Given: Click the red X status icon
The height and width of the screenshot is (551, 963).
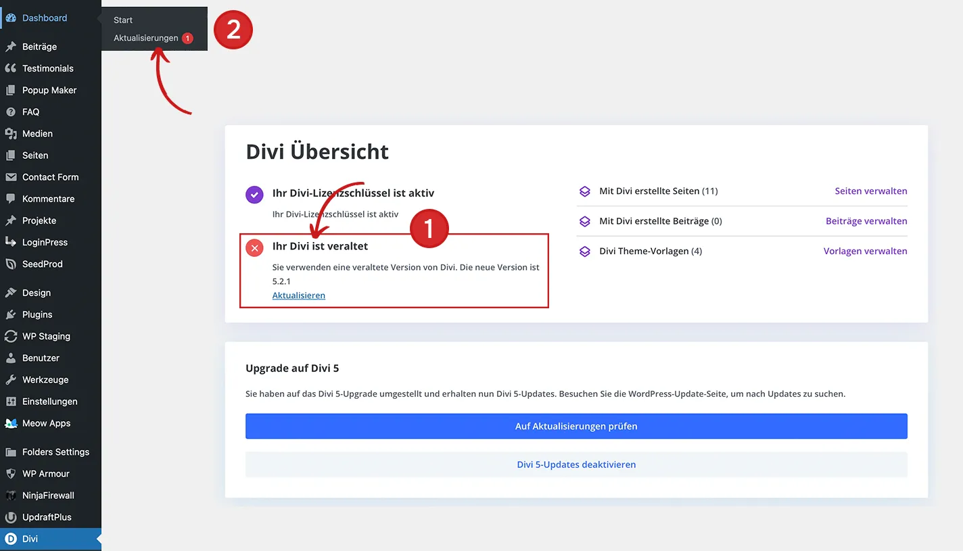Looking at the screenshot, I should tap(254, 247).
